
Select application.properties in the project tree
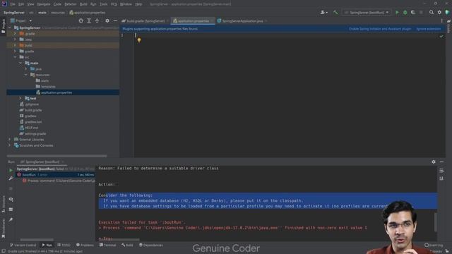[x=63, y=92]
